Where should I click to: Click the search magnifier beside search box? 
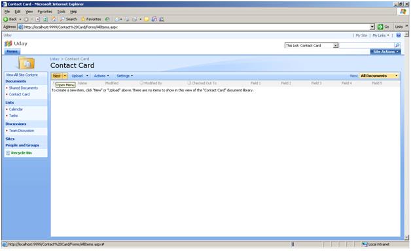point(397,45)
